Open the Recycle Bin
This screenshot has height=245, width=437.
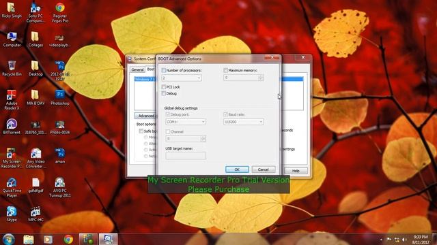tap(12, 68)
